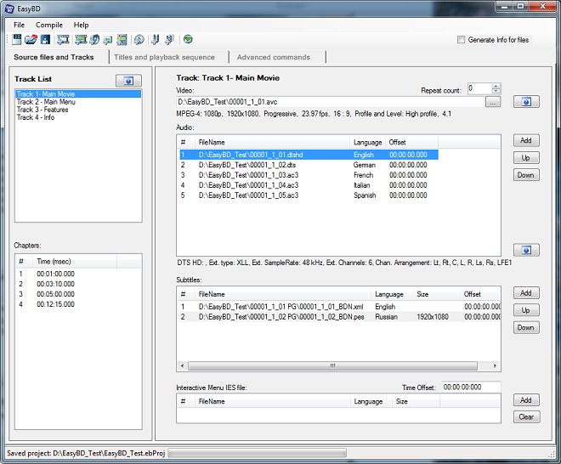The width and height of the screenshot is (561, 464).
Task: Click the info icon button below the audio list
Action: point(526,250)
